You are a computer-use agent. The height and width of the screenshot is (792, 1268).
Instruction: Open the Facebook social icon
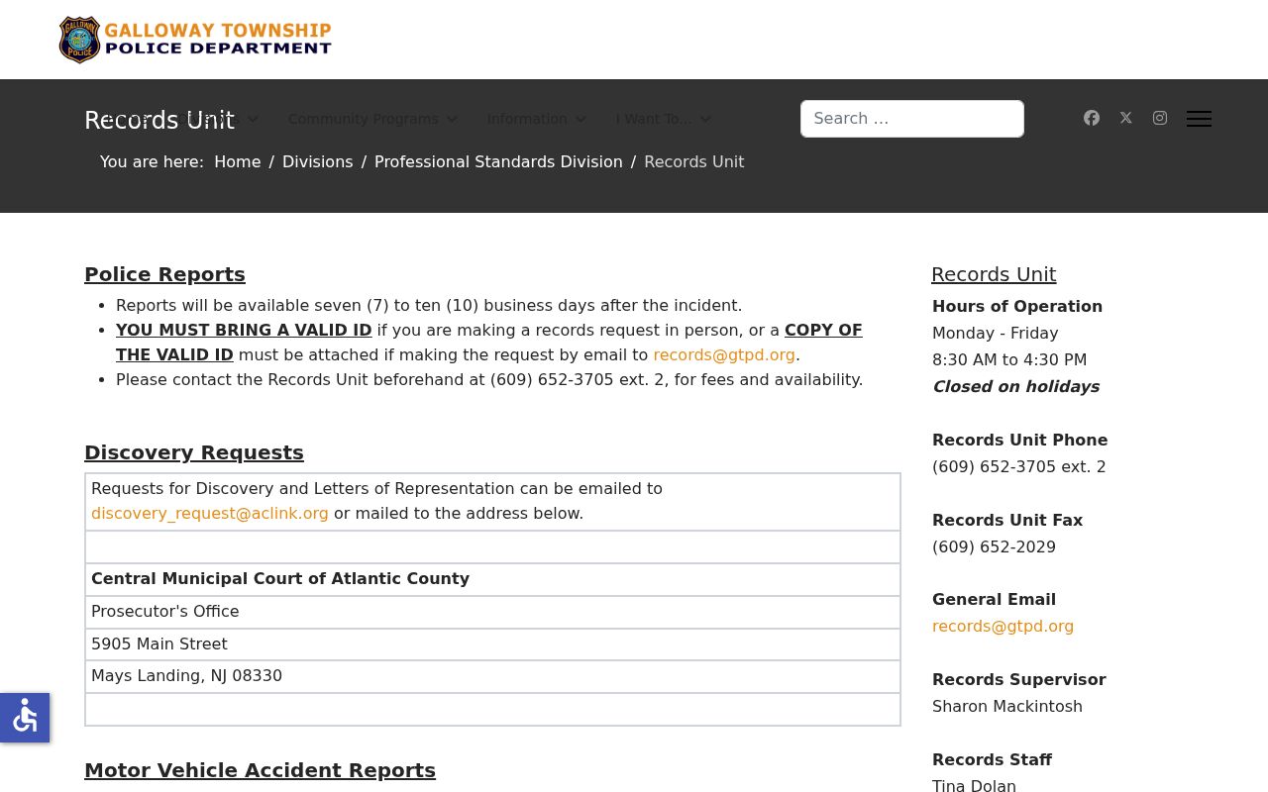[1092, 118]
